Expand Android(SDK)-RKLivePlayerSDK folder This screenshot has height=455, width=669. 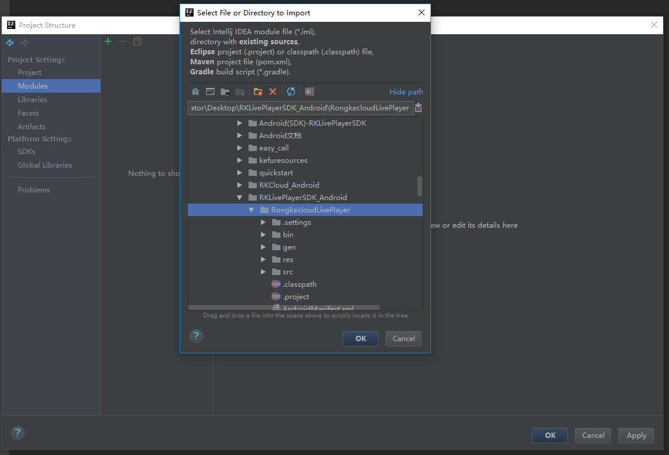[239, 123]
